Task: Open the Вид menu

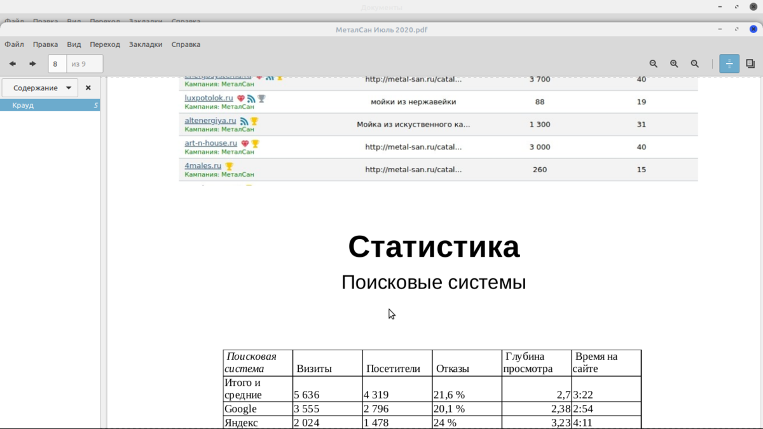Action: pos(74,44)
